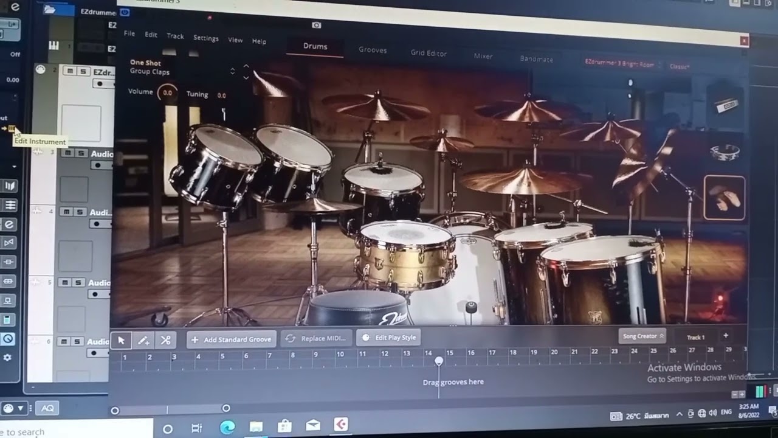Image resolution: width=778 pixels, height=438 pixels.
Task: Open Task View from the taskbar
Action: point(196,428)
